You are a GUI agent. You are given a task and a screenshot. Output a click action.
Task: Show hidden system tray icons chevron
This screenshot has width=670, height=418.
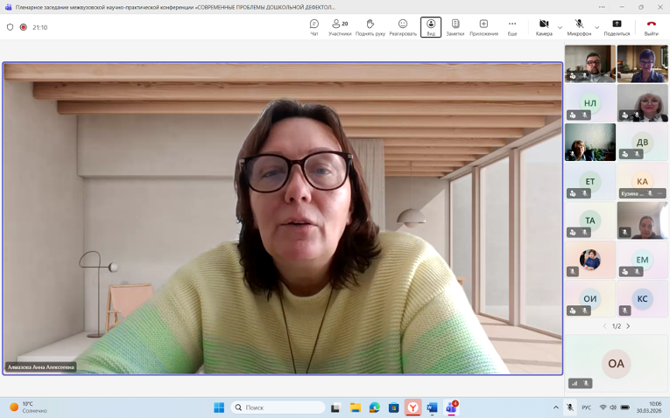pos(555,408)
